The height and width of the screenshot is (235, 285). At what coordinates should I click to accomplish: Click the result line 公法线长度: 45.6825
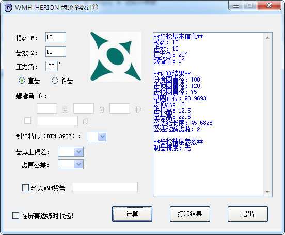tap(183, 123)
